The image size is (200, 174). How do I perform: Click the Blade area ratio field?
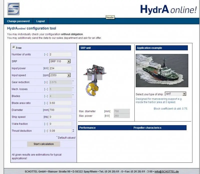[60, 103]
